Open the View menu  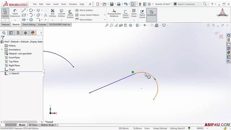pyautogui.click(x=48, y=4)
